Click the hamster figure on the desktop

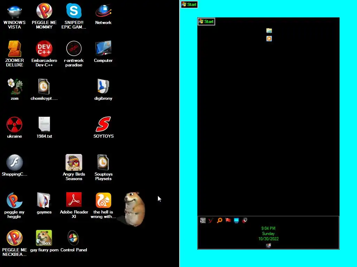[134, 209]
